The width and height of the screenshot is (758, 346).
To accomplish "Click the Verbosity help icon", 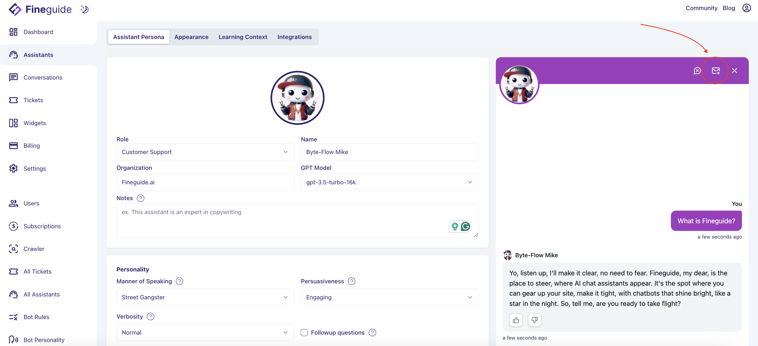I will [150, 316].
